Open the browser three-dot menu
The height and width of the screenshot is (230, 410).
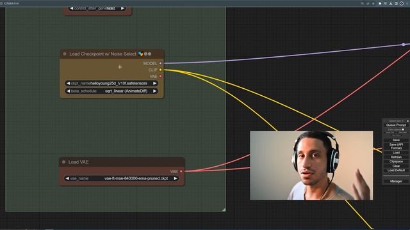coord(407,3)
